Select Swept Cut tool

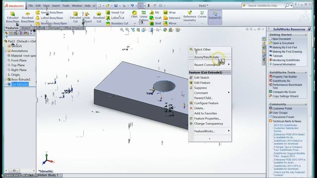tap(115, 12)
